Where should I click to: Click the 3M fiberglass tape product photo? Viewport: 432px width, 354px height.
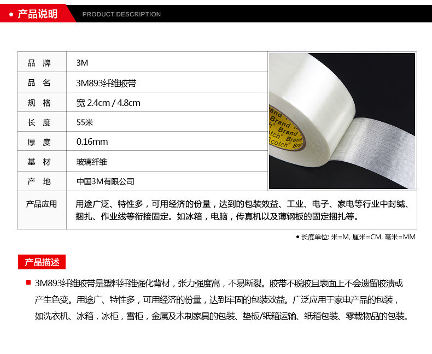(342, 121)
